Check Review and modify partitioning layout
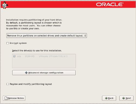The width and height of the screenshot is (136, 104). (8, 84)
